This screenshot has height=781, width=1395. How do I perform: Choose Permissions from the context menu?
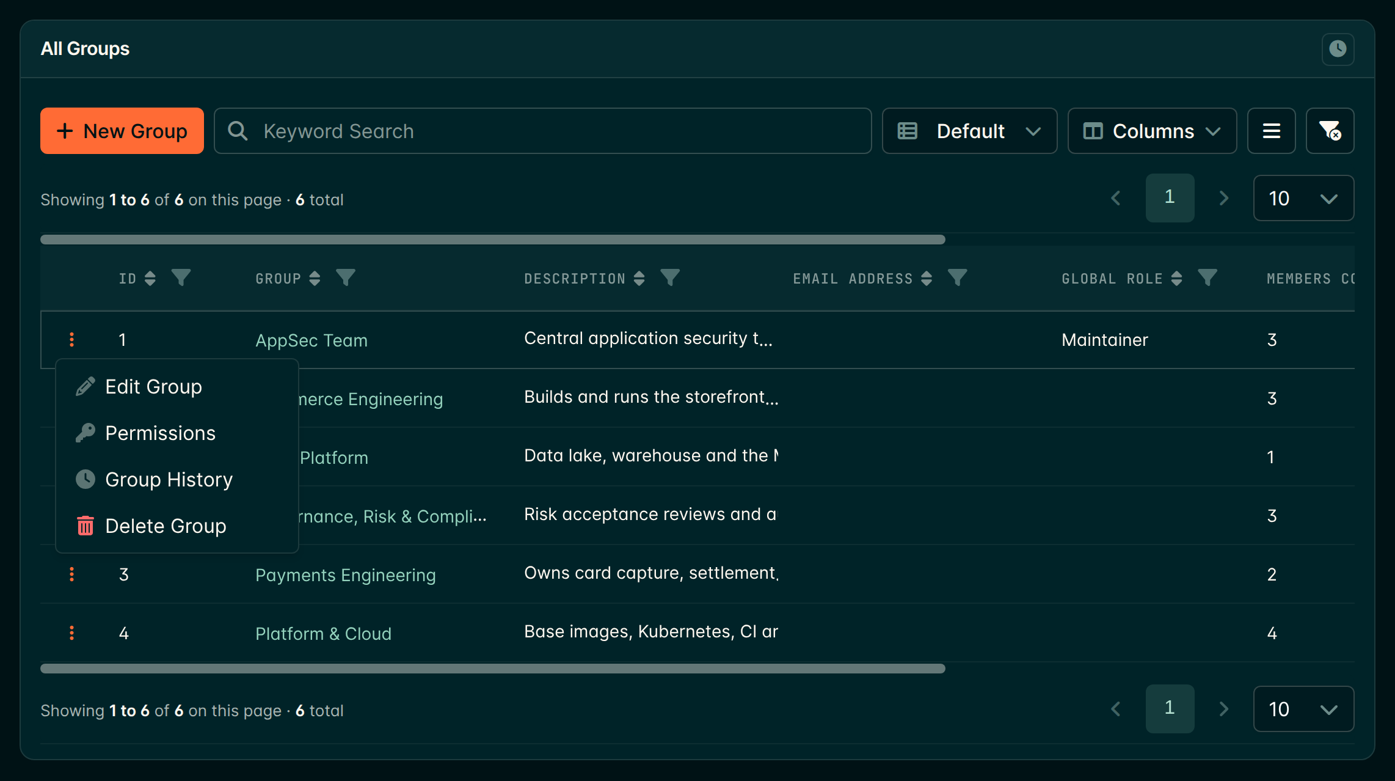(x=160, y=433)
